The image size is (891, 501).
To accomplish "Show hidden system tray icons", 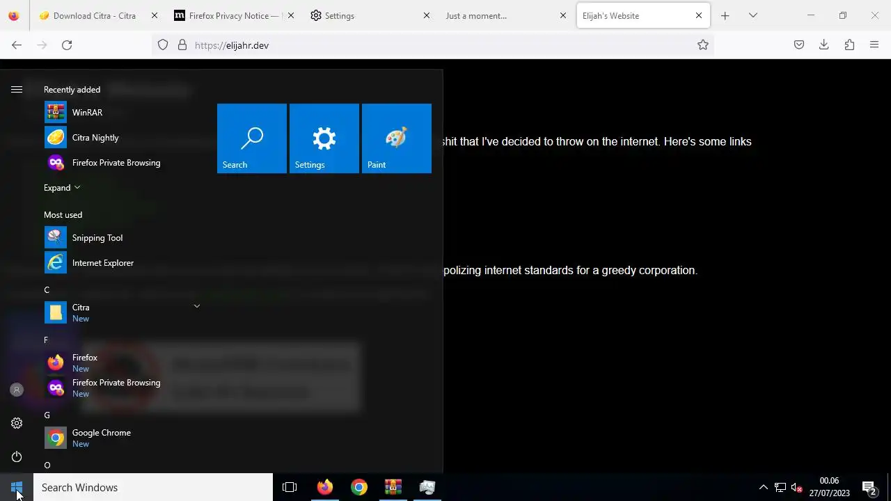I will point(764,487).
